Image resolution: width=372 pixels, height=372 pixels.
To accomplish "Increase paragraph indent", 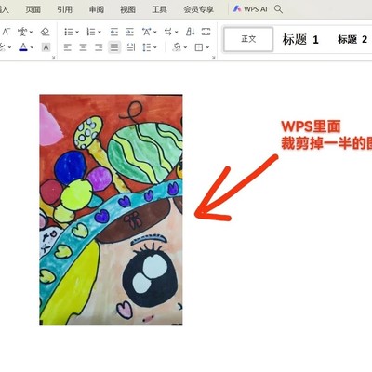I will (x=130, y=32).
